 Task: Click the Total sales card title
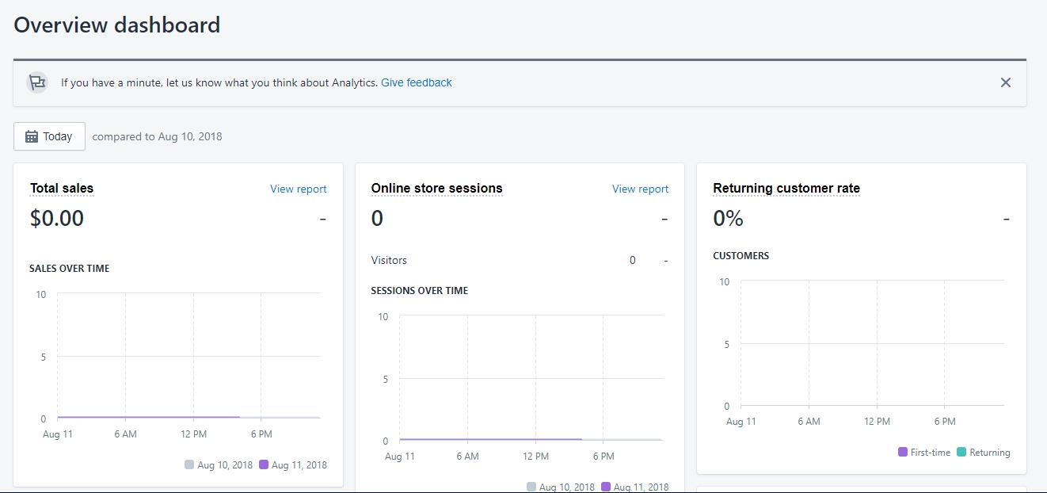click(x=62, y=189)
